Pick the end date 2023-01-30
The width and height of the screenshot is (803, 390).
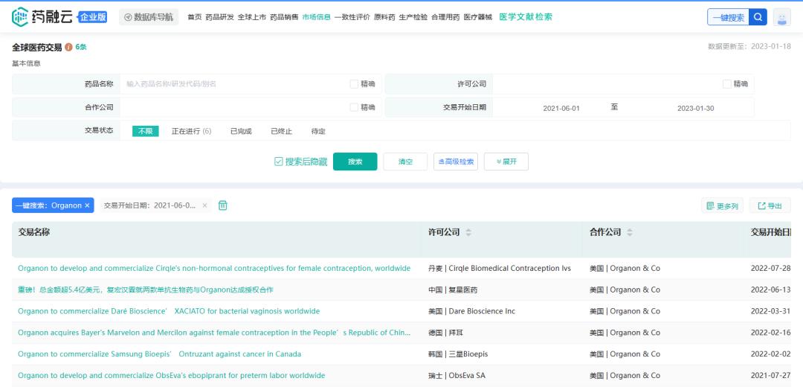pyautogui.click(x=695, y=108)
